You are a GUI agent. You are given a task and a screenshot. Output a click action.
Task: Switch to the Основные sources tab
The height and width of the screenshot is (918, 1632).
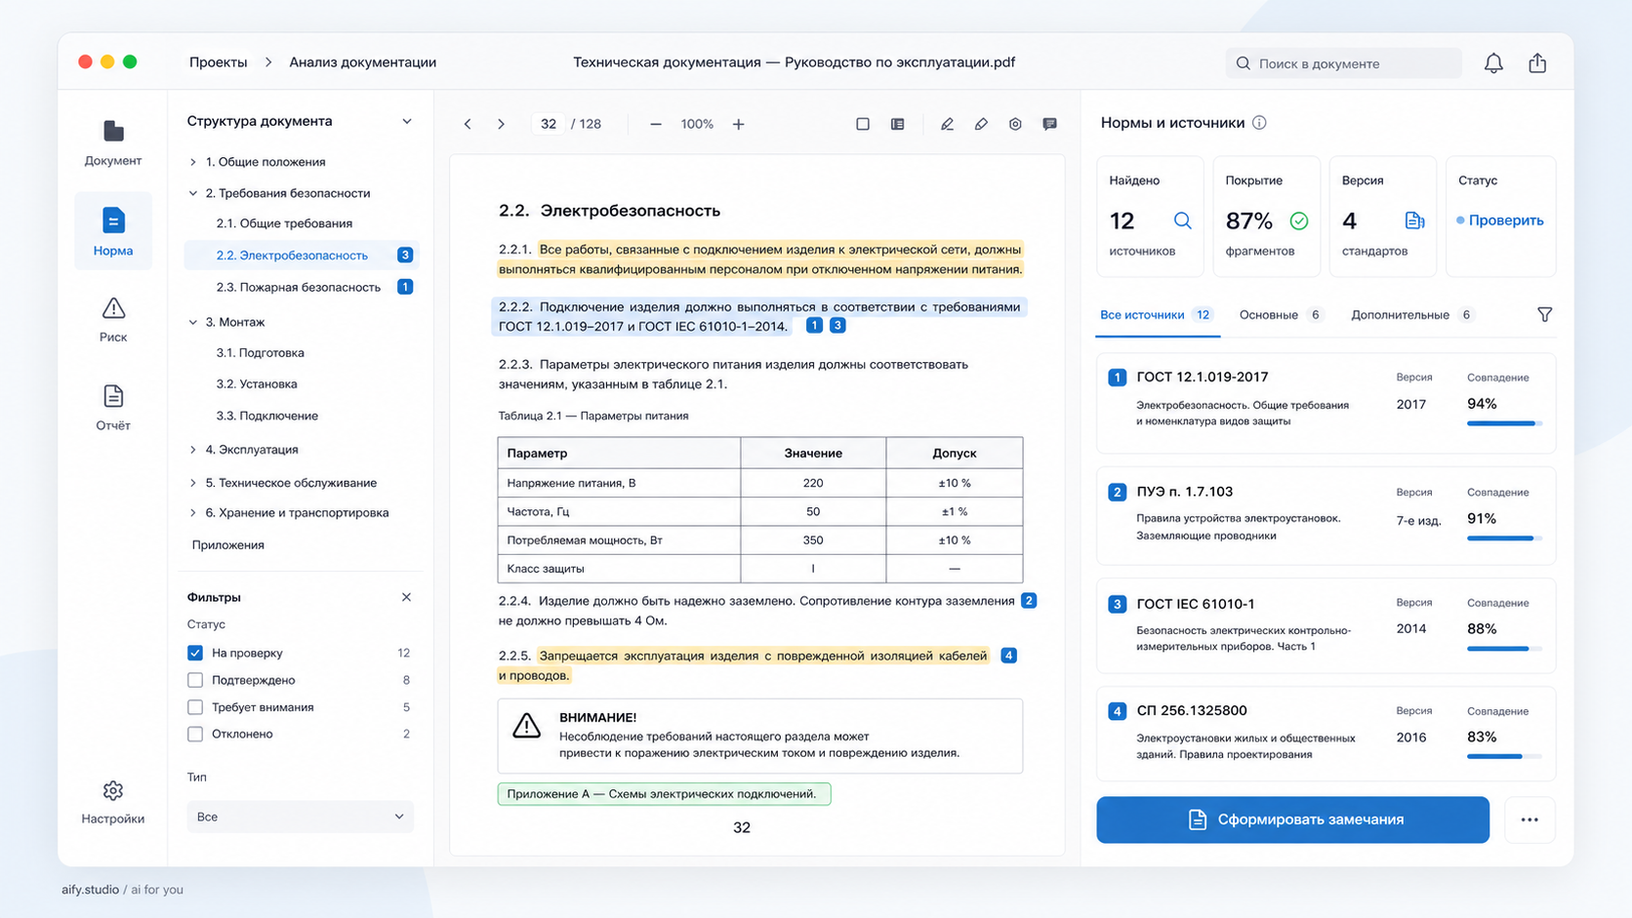pos(1280,315)
